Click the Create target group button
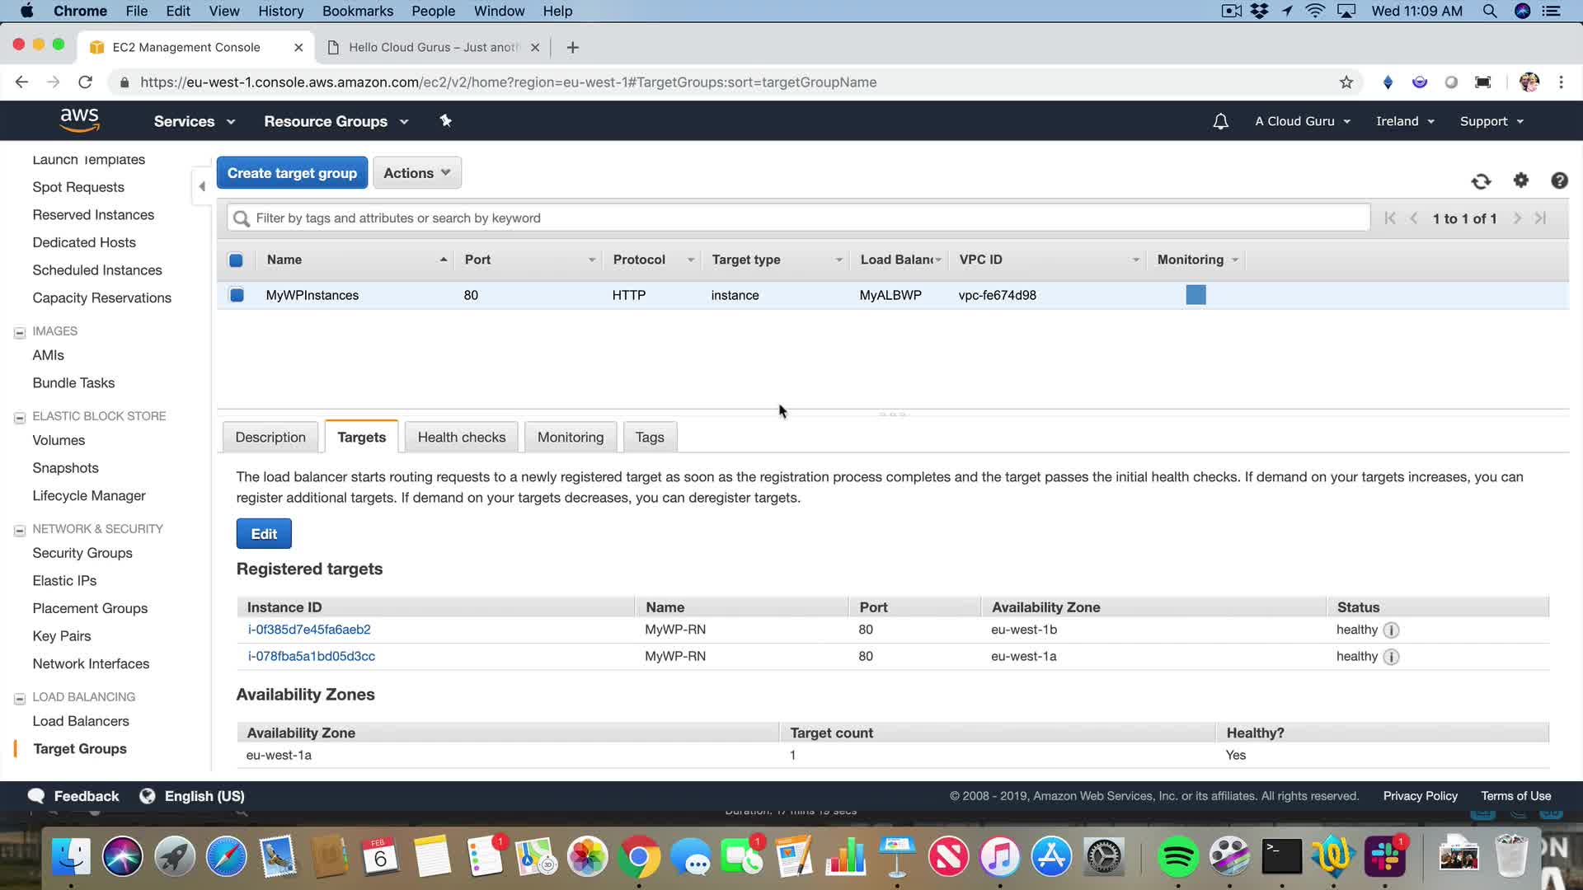This screenshot has height=890, width=1583. 292,173
